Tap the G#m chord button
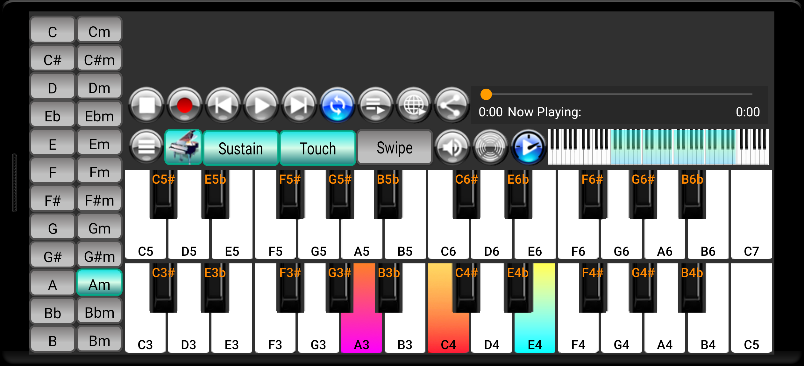This screenshot has height=366, width=804. tap(99, 255)
